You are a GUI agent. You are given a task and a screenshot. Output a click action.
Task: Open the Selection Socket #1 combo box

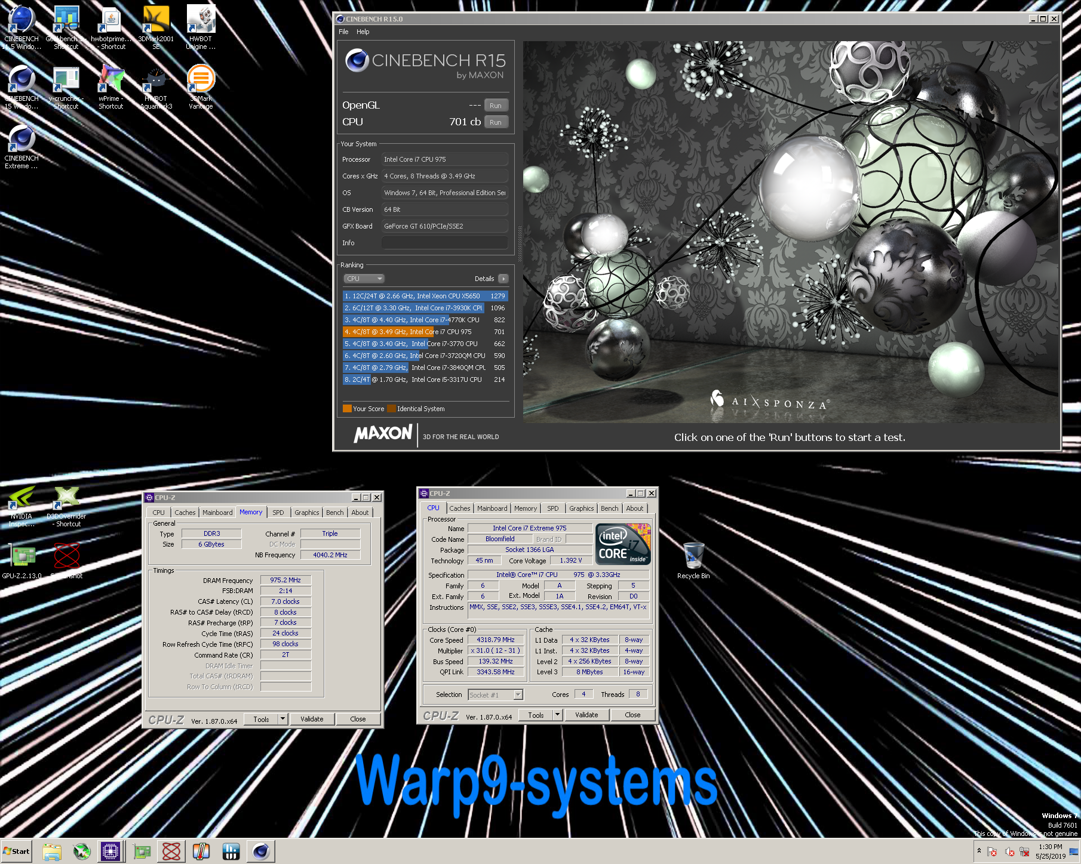point(495,695)
